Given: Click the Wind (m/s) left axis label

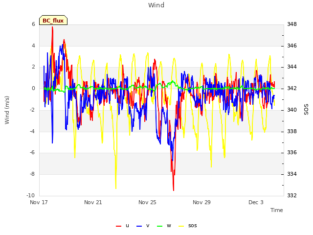Looking at the screenshot, I should 7,110.
